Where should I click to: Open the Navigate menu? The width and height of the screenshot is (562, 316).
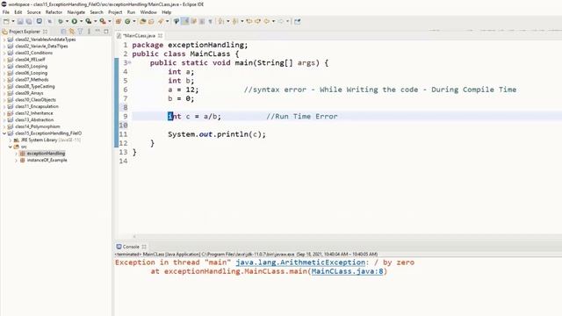coord(76,12)
